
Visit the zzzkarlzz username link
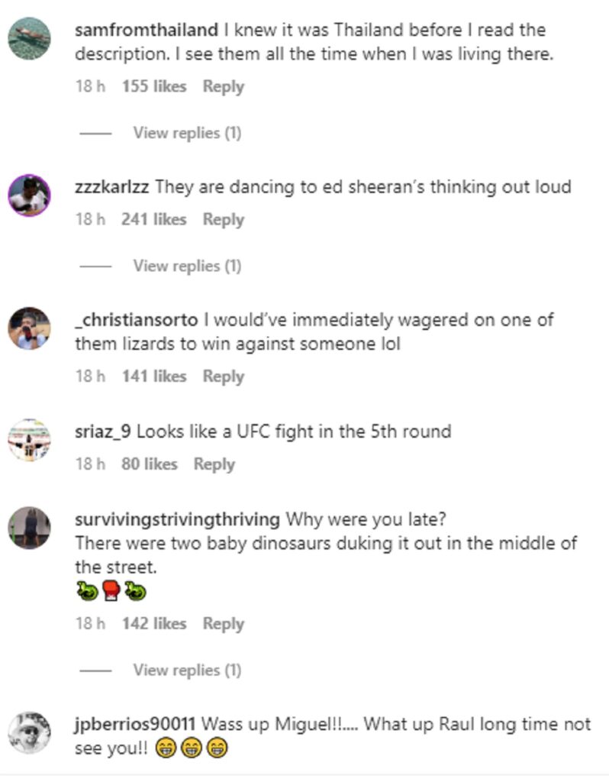111,187
